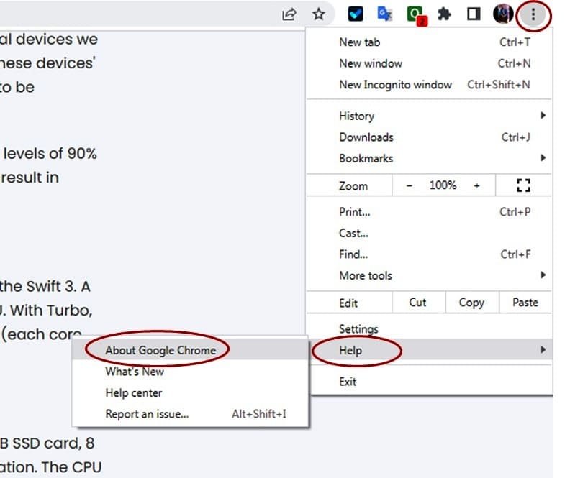Screen dimensions: 570x478
Task: Open Settings from the Chrome menu
Action: click(x=358, y=329)
